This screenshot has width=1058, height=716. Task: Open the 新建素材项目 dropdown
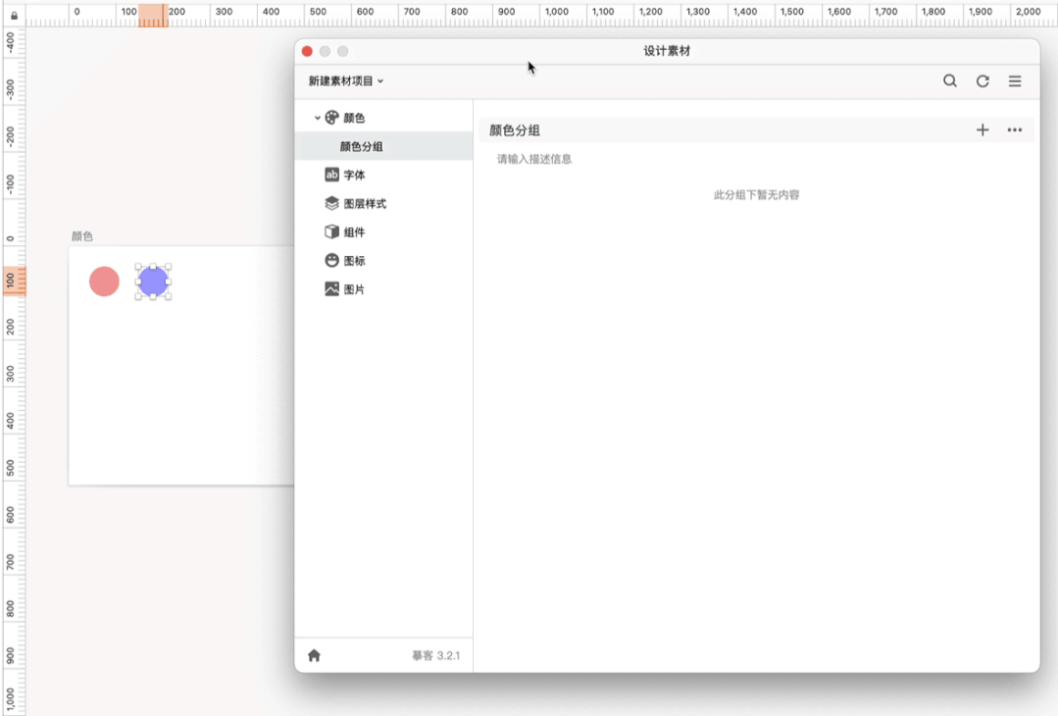click(x=346, y=81)
